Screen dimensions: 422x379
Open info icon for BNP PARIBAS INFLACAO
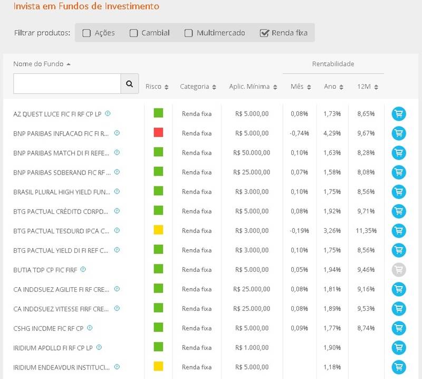coord(117,133)
